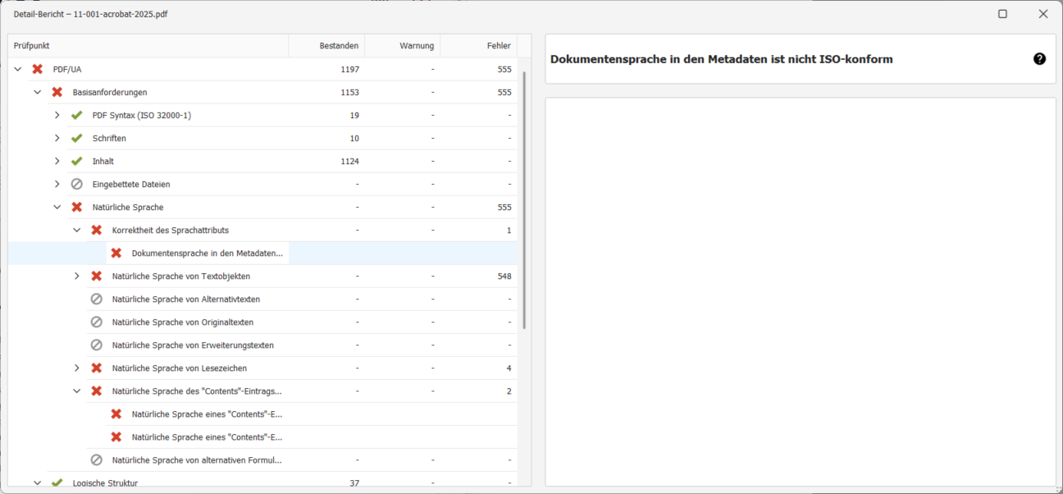
Task: Click red X icon beside Natürliche Sprache
Action: point(77,208)
